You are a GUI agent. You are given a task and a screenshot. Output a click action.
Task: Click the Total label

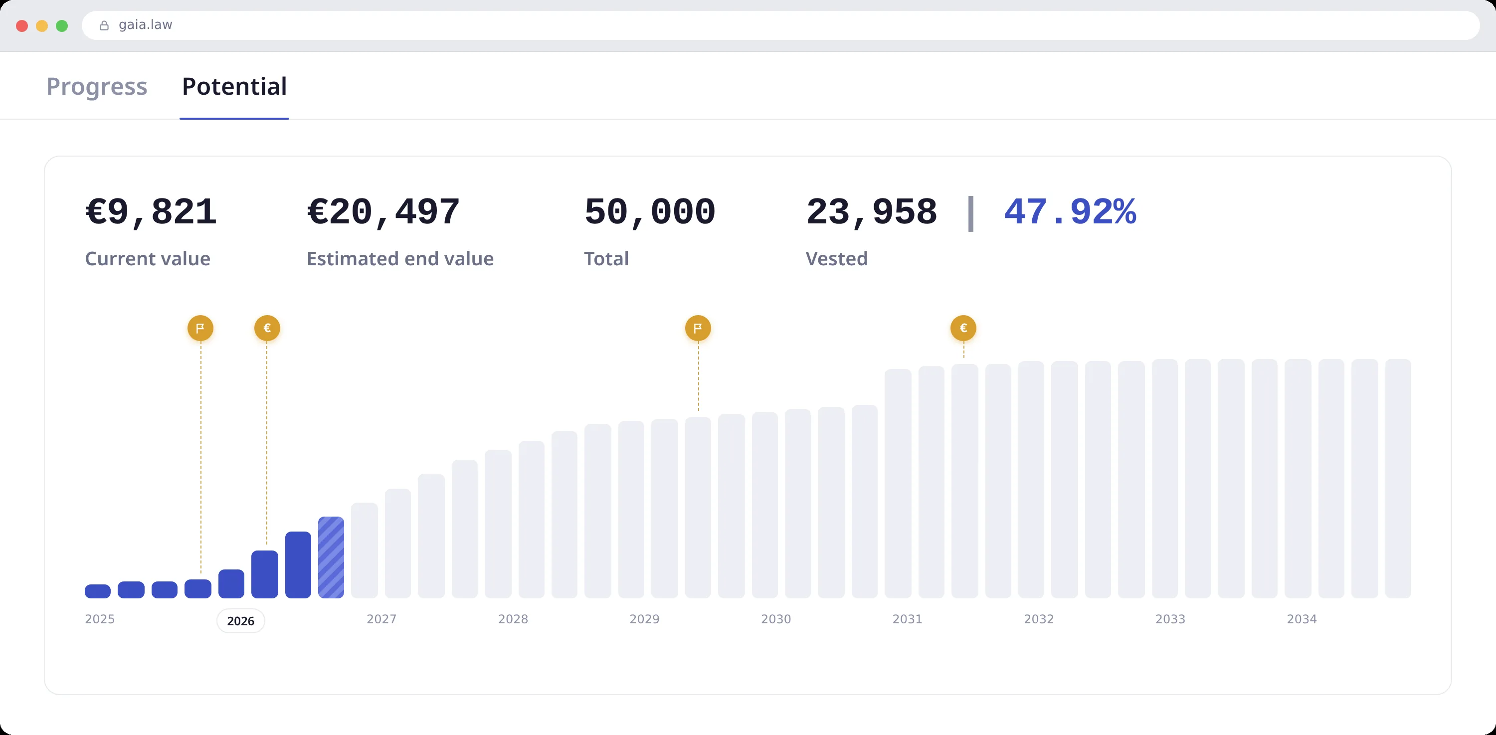coord(606,258)
